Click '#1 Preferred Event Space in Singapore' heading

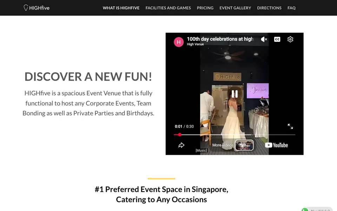click(x=161, y=194)
